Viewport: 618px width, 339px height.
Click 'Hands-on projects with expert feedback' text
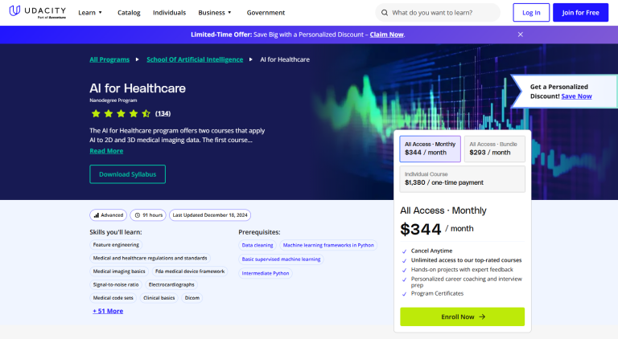coord(462,270)
